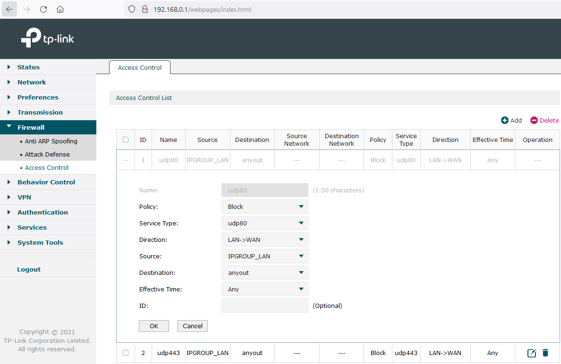This screenshot has height=364, width=561.
Task: Check the checkbox for rule udp443
Action: 126,353
